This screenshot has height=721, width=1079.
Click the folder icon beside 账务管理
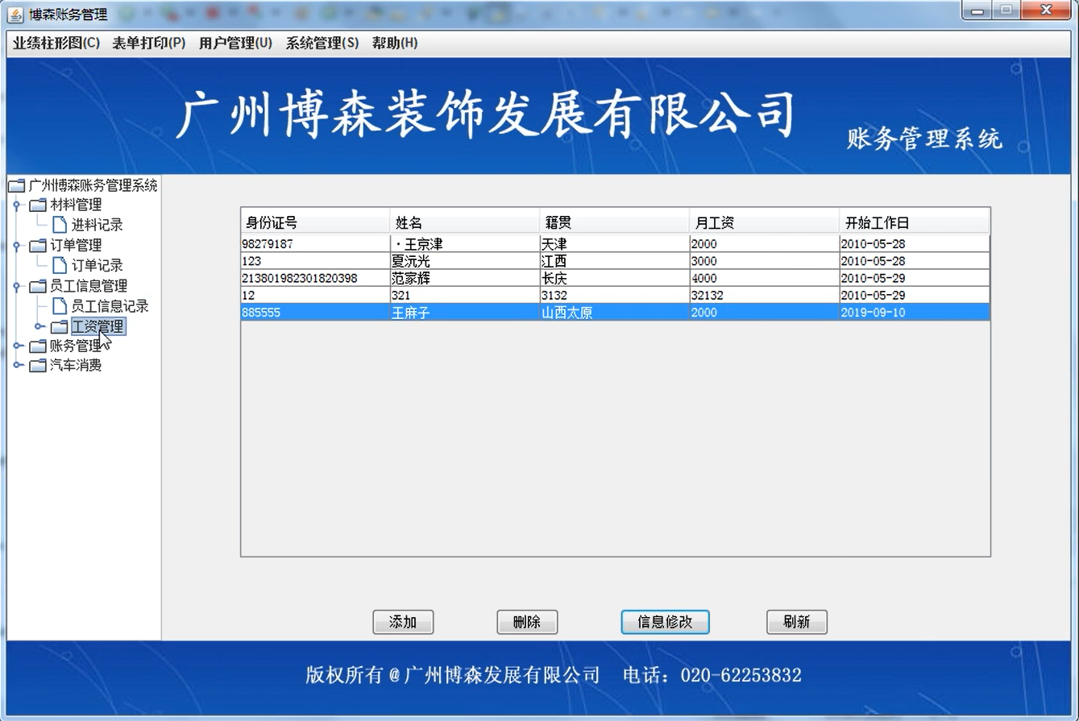click(x=38, y=346)
